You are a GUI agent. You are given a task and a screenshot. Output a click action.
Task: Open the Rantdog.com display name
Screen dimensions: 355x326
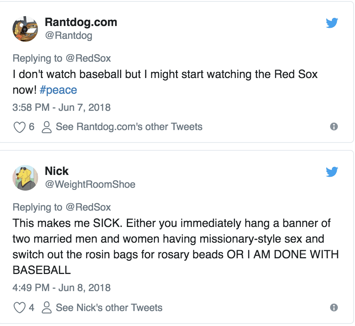[81, 22]
